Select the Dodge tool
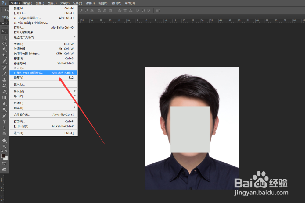This screenshot has width=305, height=203. point(4,110)
